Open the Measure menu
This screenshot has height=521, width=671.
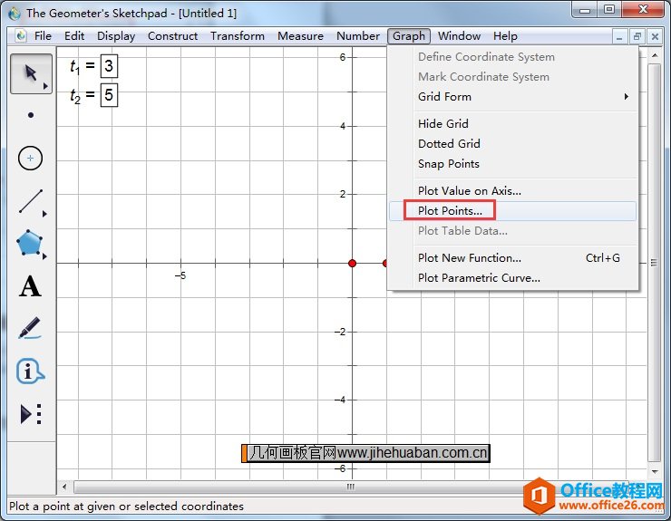tap(300, 36)
